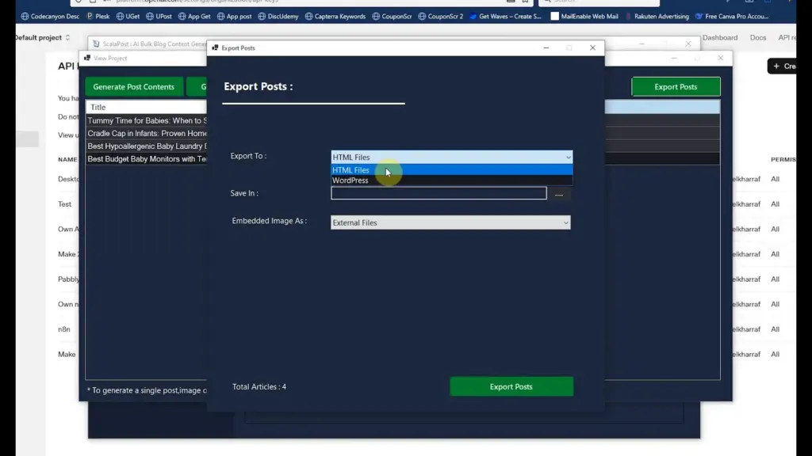This screenshot has height=456, width=812.
Task: Select WordPress in the Export To dropdown
Action: [350, 180]
